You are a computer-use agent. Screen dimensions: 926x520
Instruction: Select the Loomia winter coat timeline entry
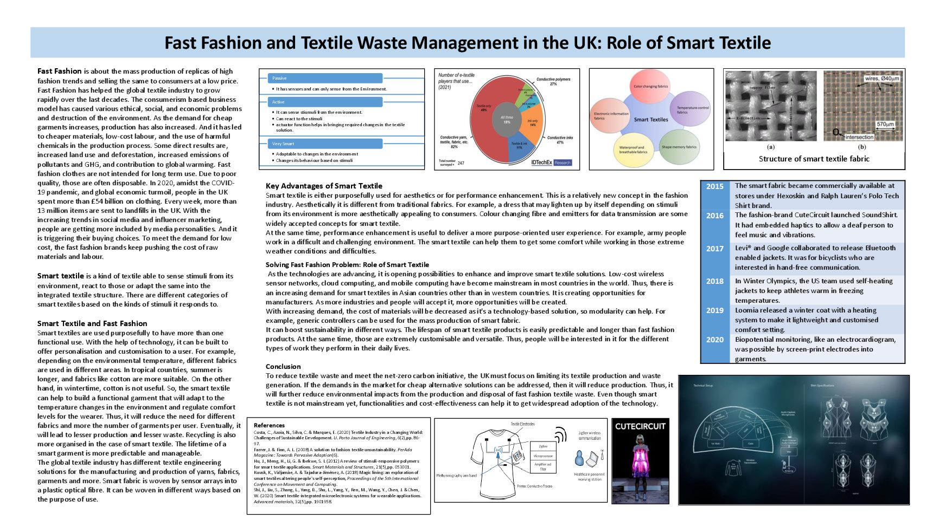point(806,320)
